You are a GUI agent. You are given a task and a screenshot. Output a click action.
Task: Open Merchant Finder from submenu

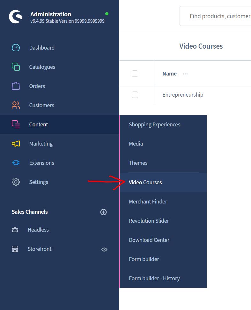click(148, 202)
